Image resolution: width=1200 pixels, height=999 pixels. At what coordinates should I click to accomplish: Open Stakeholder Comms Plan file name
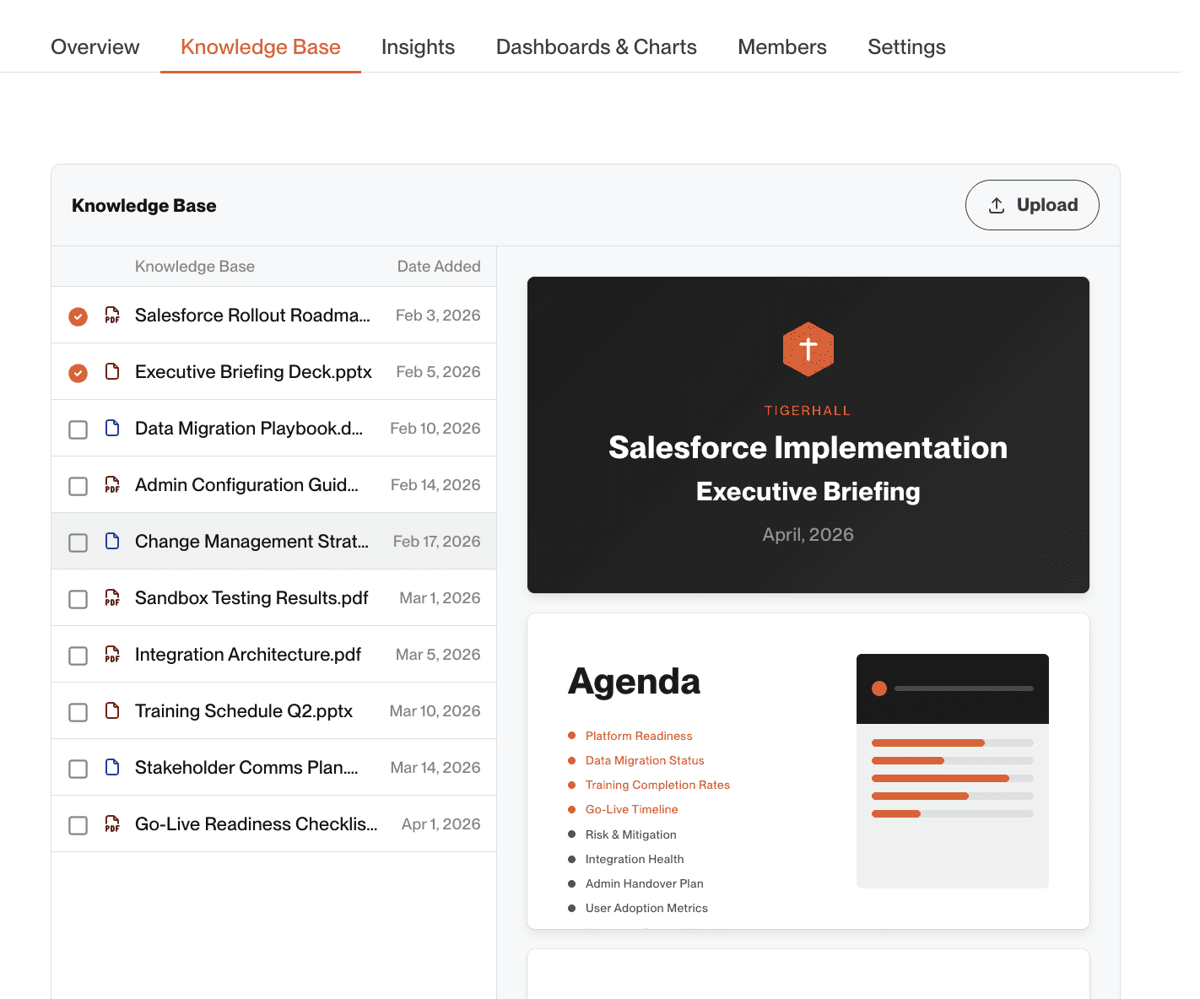(x=246, y=768)
